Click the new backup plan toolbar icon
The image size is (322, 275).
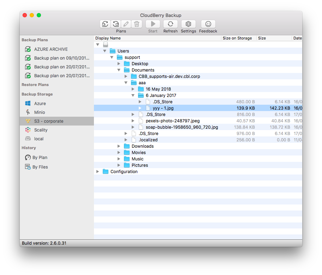click(x=105, y=24)
